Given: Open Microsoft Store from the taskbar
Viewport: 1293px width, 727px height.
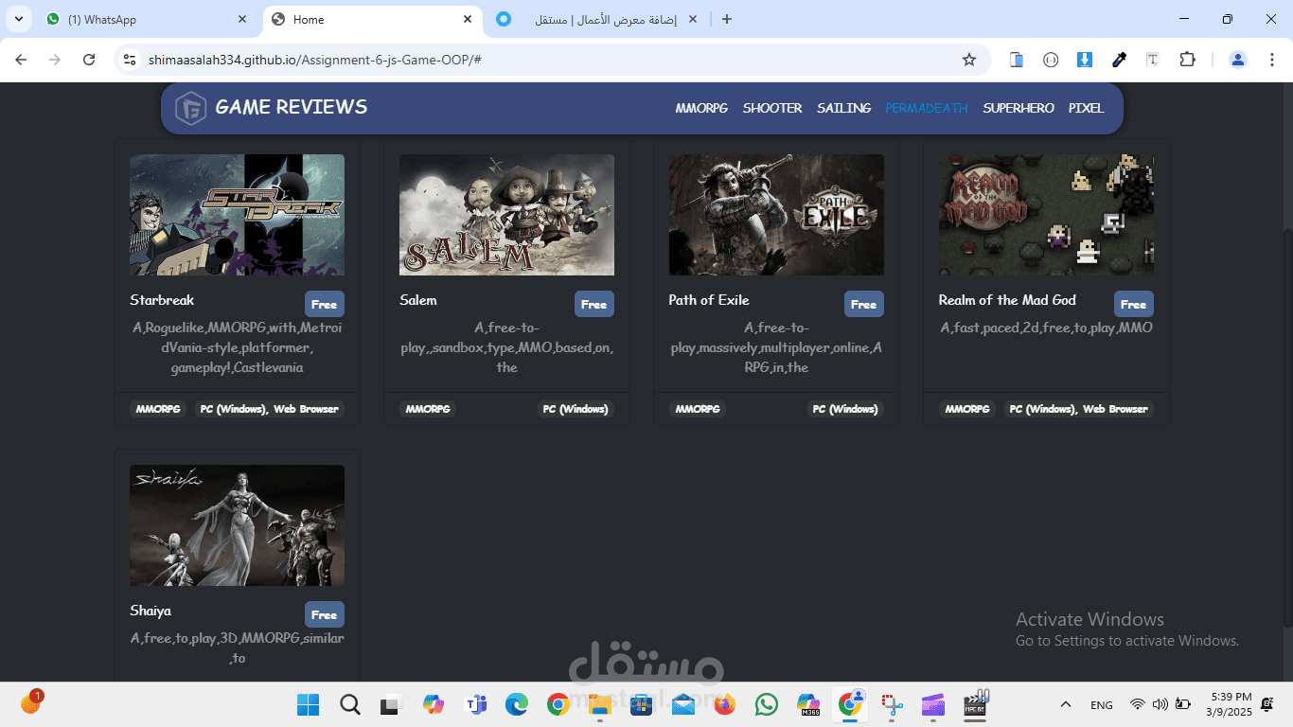Looking at the screenshot, I should pyautogui.click(x=641, y=704).
